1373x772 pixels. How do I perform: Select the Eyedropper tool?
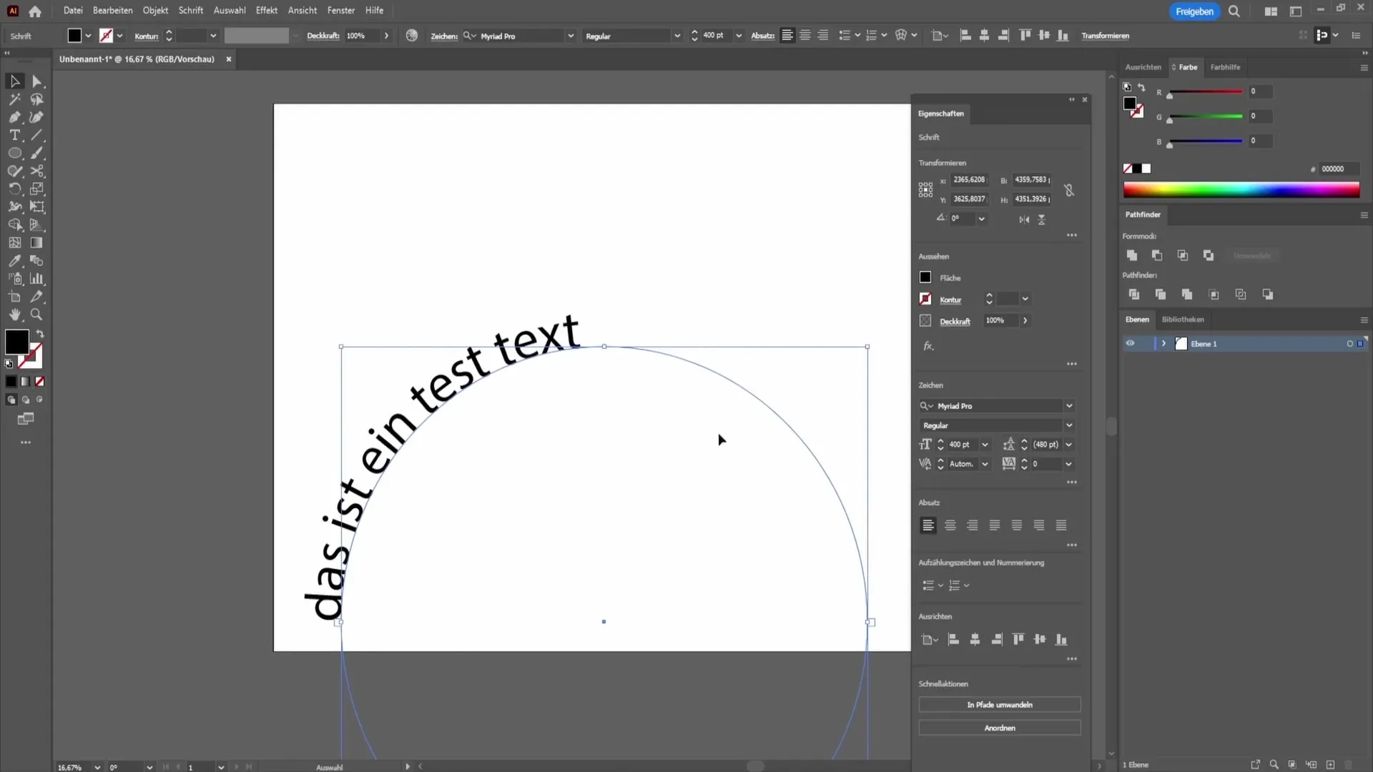(14, 261)
